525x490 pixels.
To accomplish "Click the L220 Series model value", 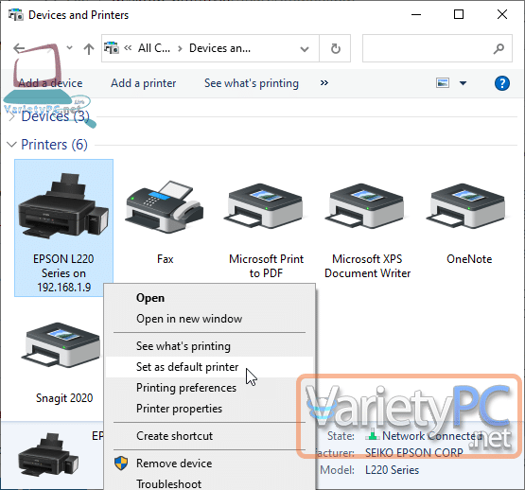I will coord(392,470).
